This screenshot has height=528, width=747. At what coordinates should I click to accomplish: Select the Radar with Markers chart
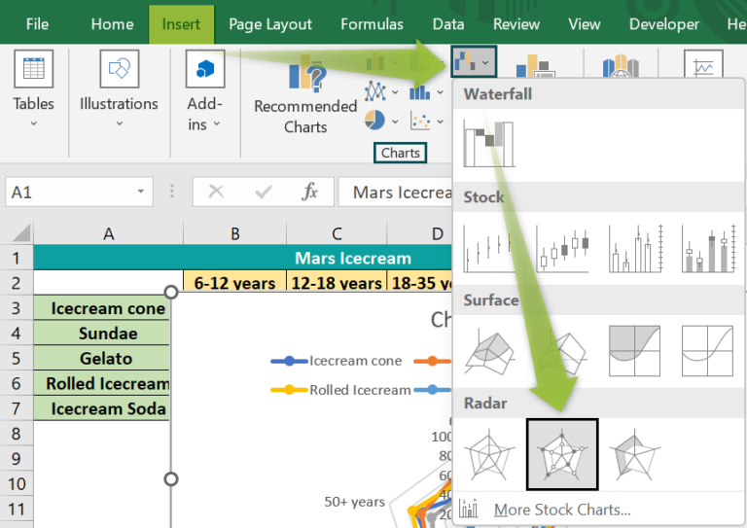(561, 453)
